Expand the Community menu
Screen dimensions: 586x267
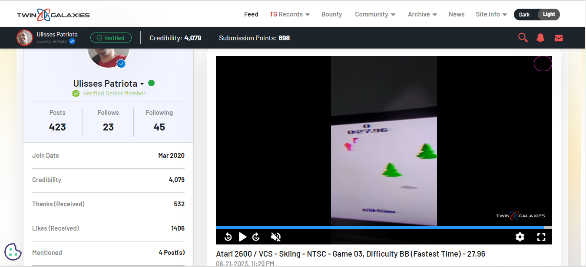375,14
